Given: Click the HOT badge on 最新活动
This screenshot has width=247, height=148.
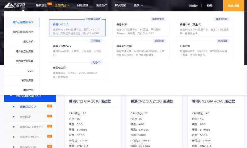Looking at the screenshot, I should [50, 4].
